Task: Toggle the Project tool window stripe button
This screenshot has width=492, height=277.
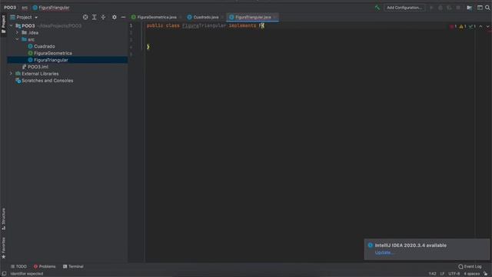Action: (x=3, y=25)
